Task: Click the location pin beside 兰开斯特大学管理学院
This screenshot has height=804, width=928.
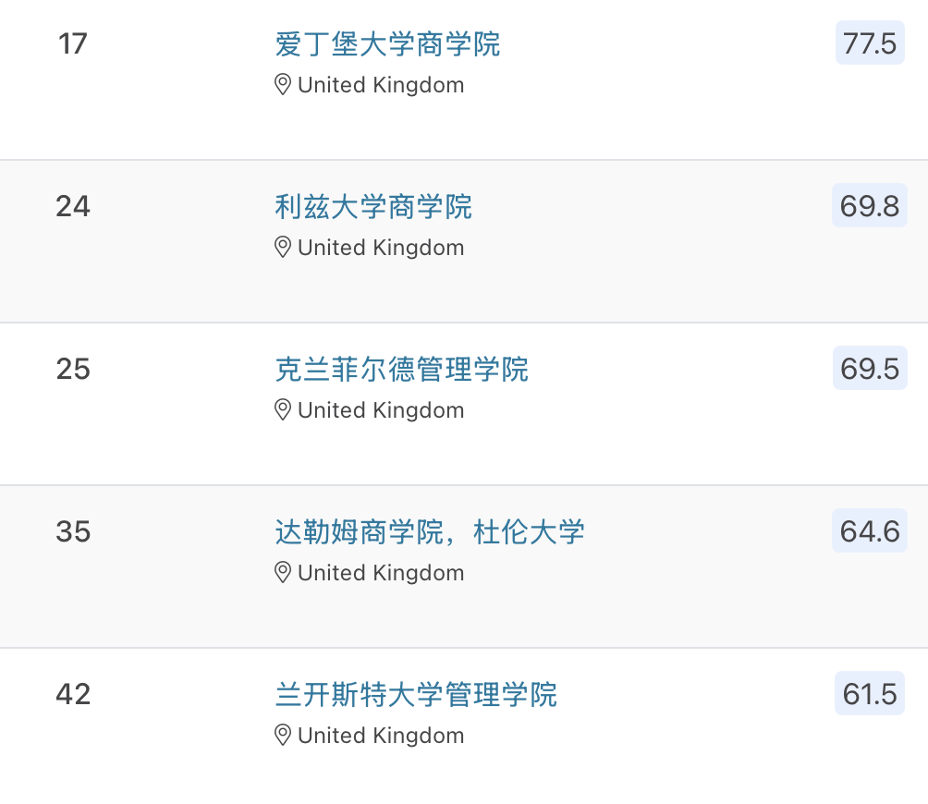Action: [x=282, y=736]
